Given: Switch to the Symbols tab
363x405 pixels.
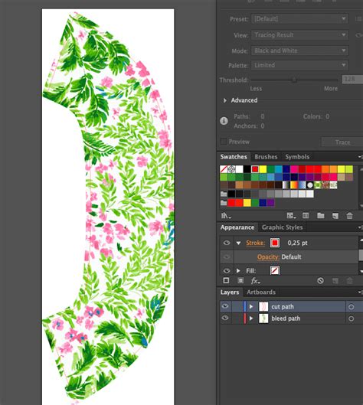Looking at the screenshot, I should pyautogui.click(x=297, y=157).
